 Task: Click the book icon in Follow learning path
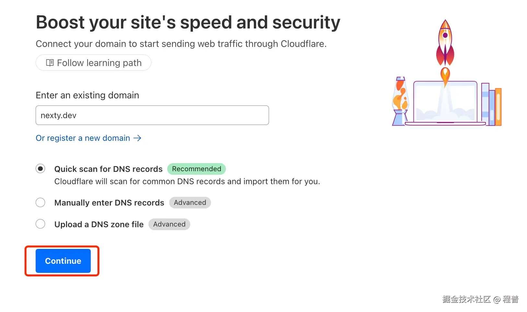tap(50, 62)
